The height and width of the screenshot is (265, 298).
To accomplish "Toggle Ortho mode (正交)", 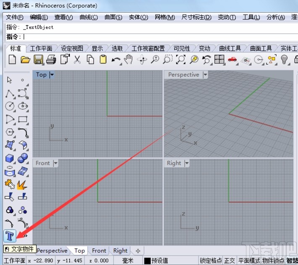I will (x=229, y=260).
